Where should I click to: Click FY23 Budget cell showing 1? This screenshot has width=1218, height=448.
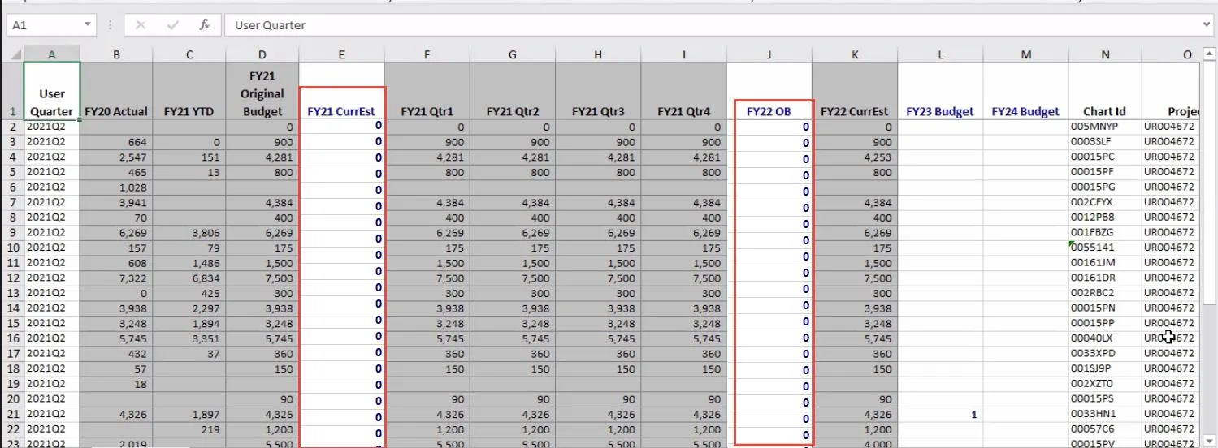[x=940, y=414]
